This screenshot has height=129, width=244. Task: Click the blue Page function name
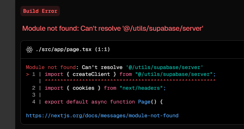(144, 102)
